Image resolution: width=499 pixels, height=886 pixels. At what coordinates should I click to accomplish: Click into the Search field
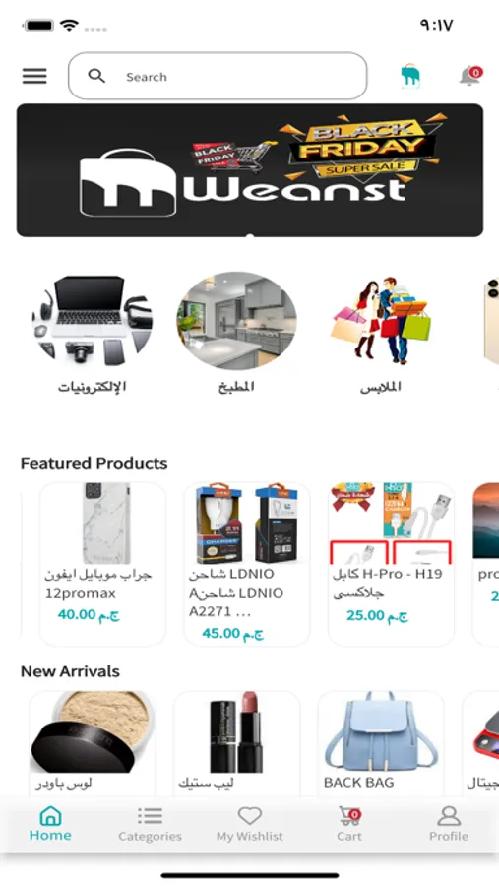218,76
